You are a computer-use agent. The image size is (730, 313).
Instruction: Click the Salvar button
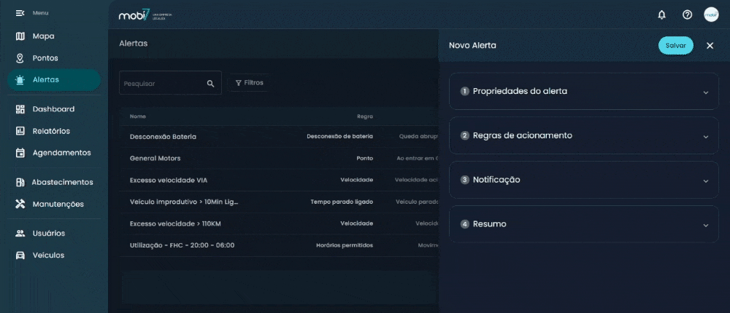click(675, 45)
